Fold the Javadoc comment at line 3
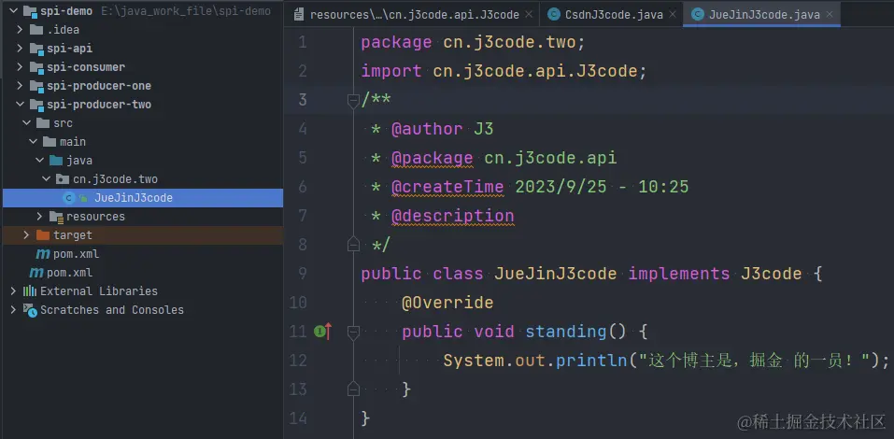894x439 pixels. (x=353, y=100)
